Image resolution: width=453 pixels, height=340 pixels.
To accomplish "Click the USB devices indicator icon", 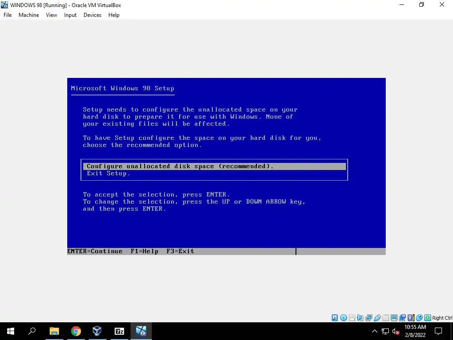I will (x=377, y=318).
